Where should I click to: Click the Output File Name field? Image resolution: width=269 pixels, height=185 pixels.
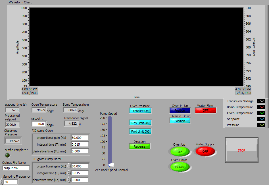click(16, 168)
